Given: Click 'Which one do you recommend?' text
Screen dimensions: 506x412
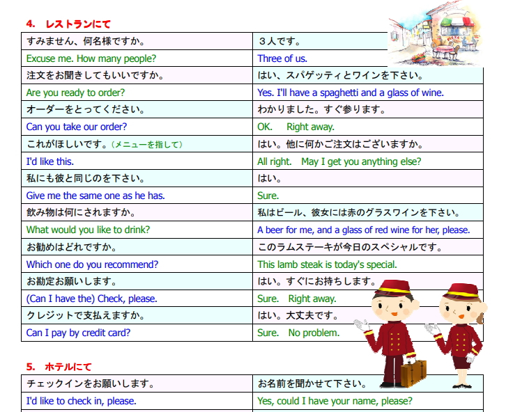Looking at the screenshot, I should coord(92,264).
